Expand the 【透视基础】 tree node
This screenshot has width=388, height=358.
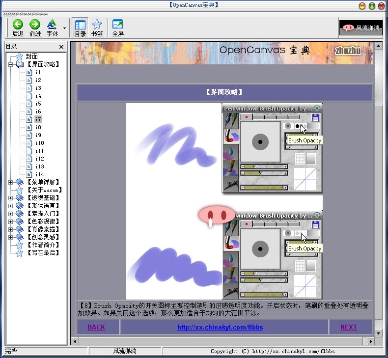point(10,198)
